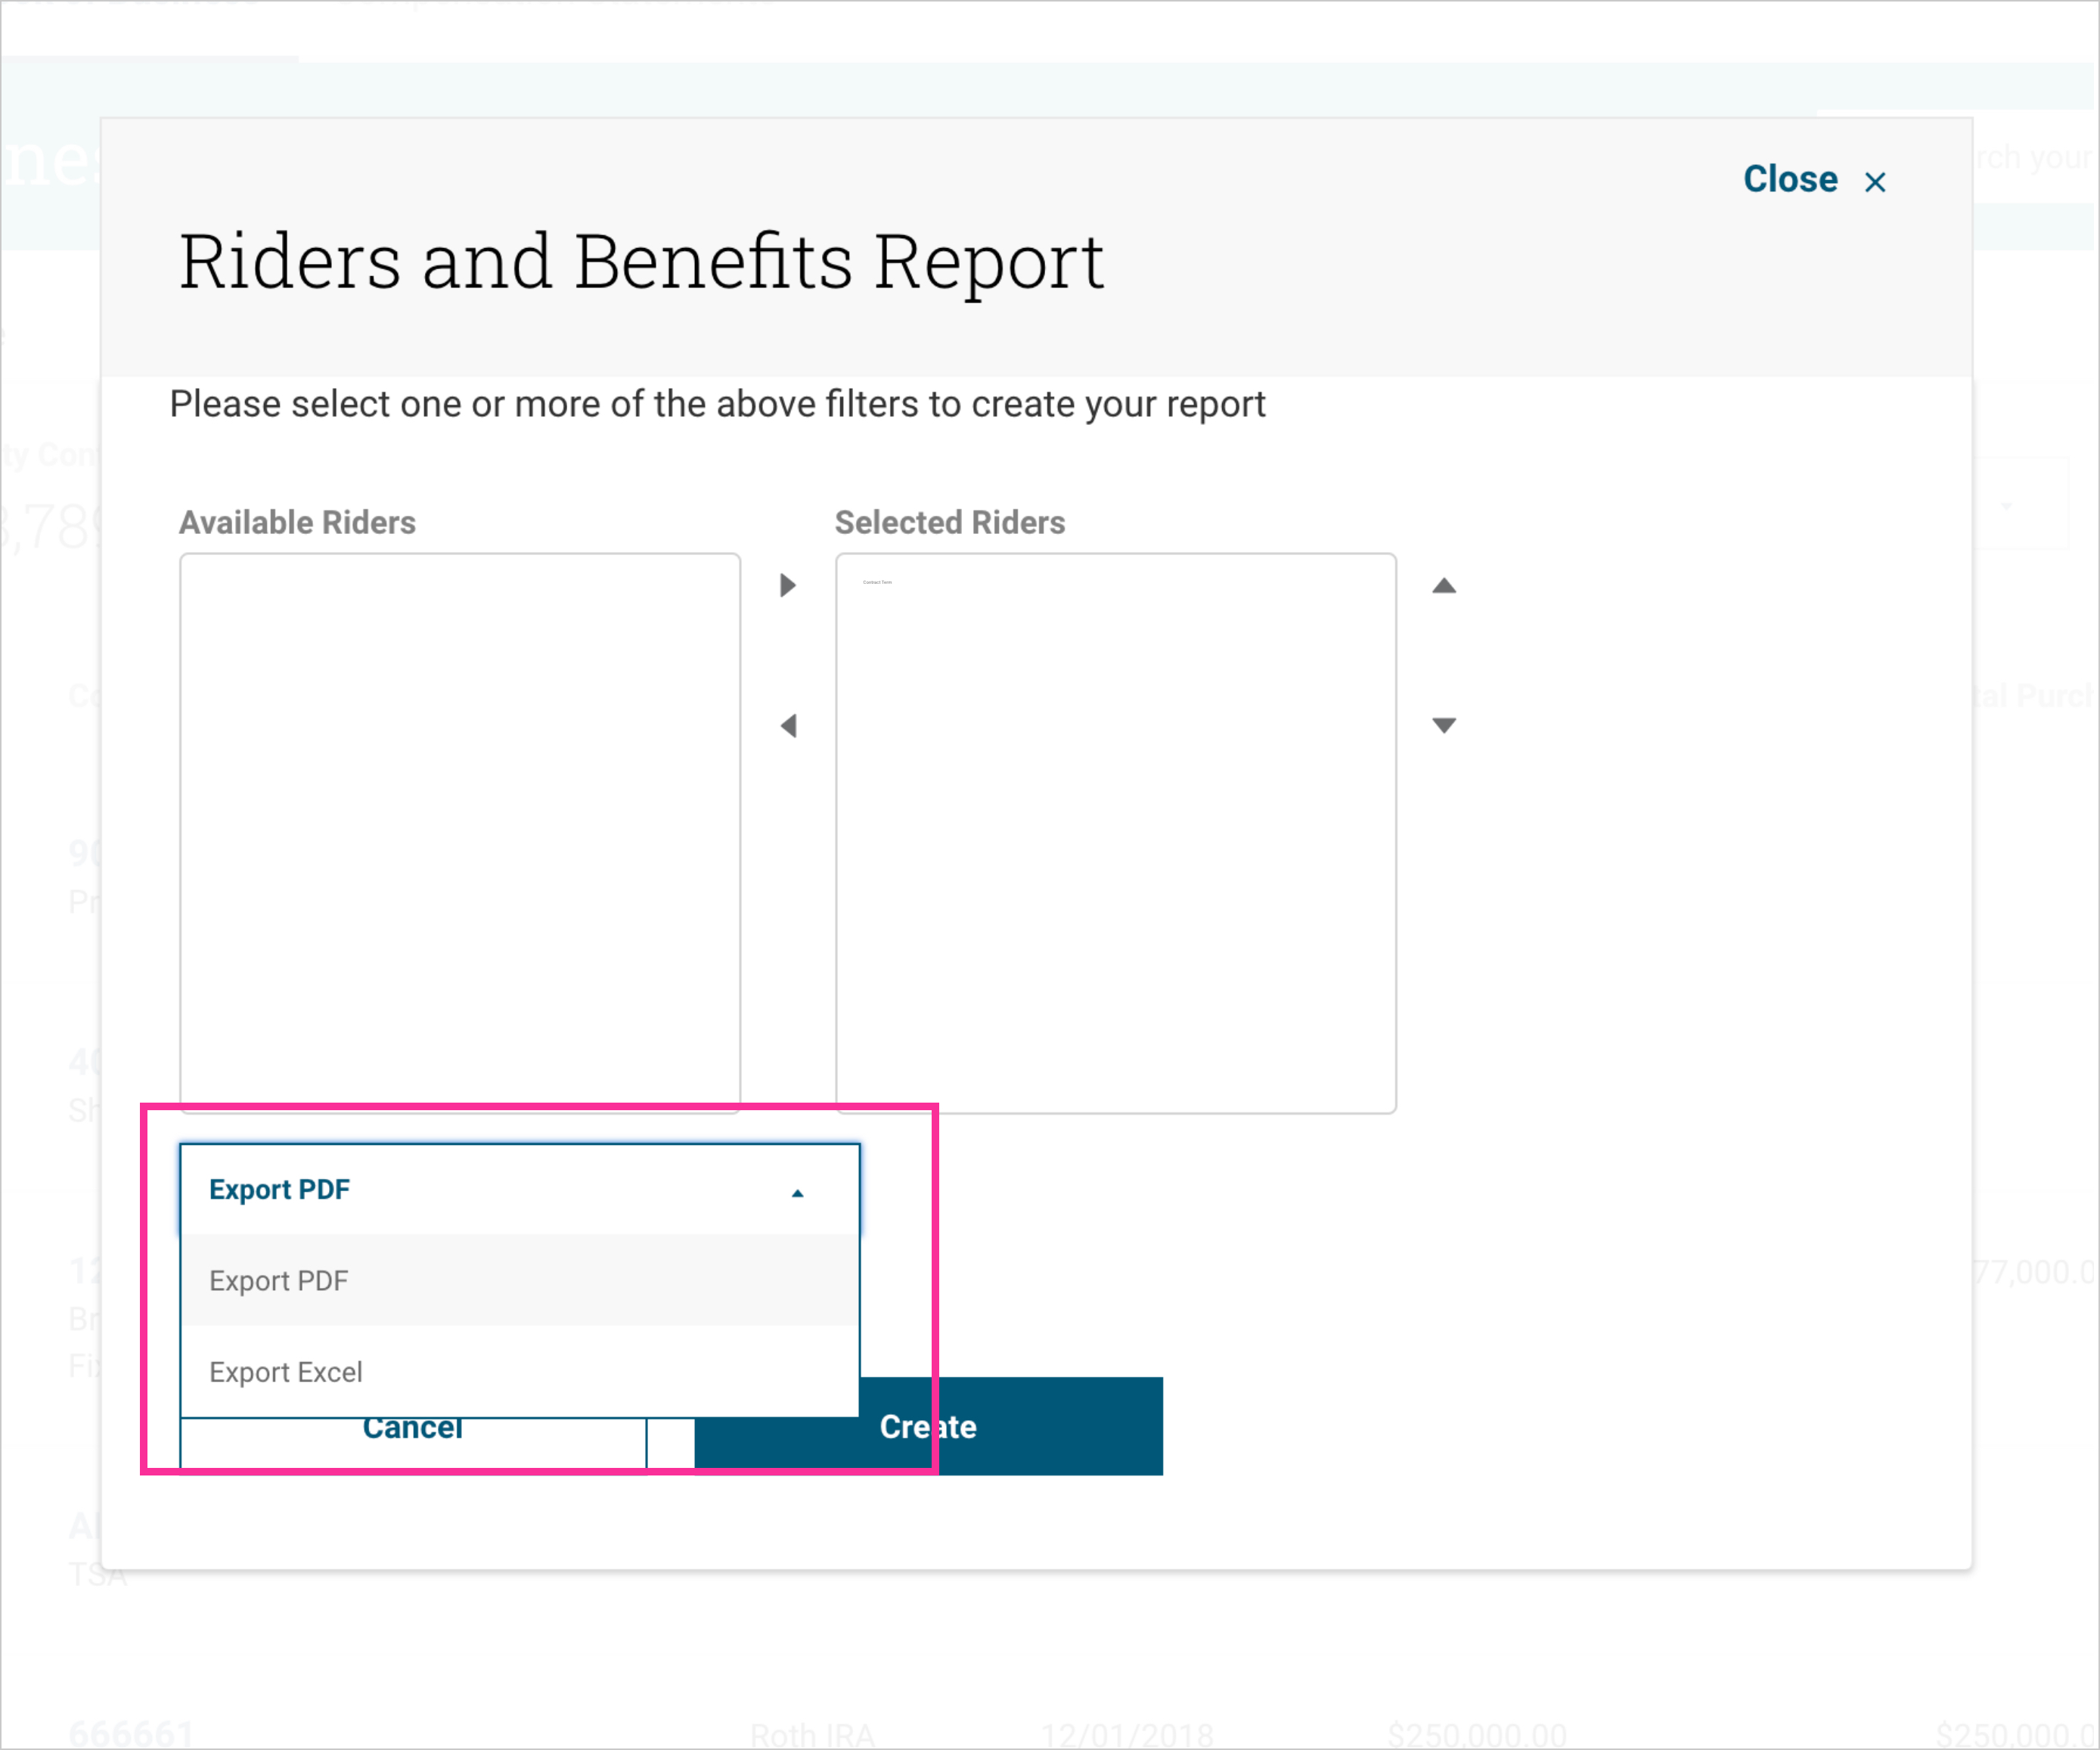Click the Riders and Benefits Report heading

[x=640, y=262]
